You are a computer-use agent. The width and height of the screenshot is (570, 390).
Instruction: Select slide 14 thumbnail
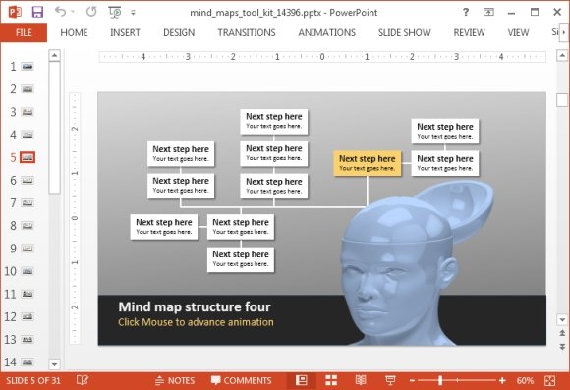coord(28,362)
